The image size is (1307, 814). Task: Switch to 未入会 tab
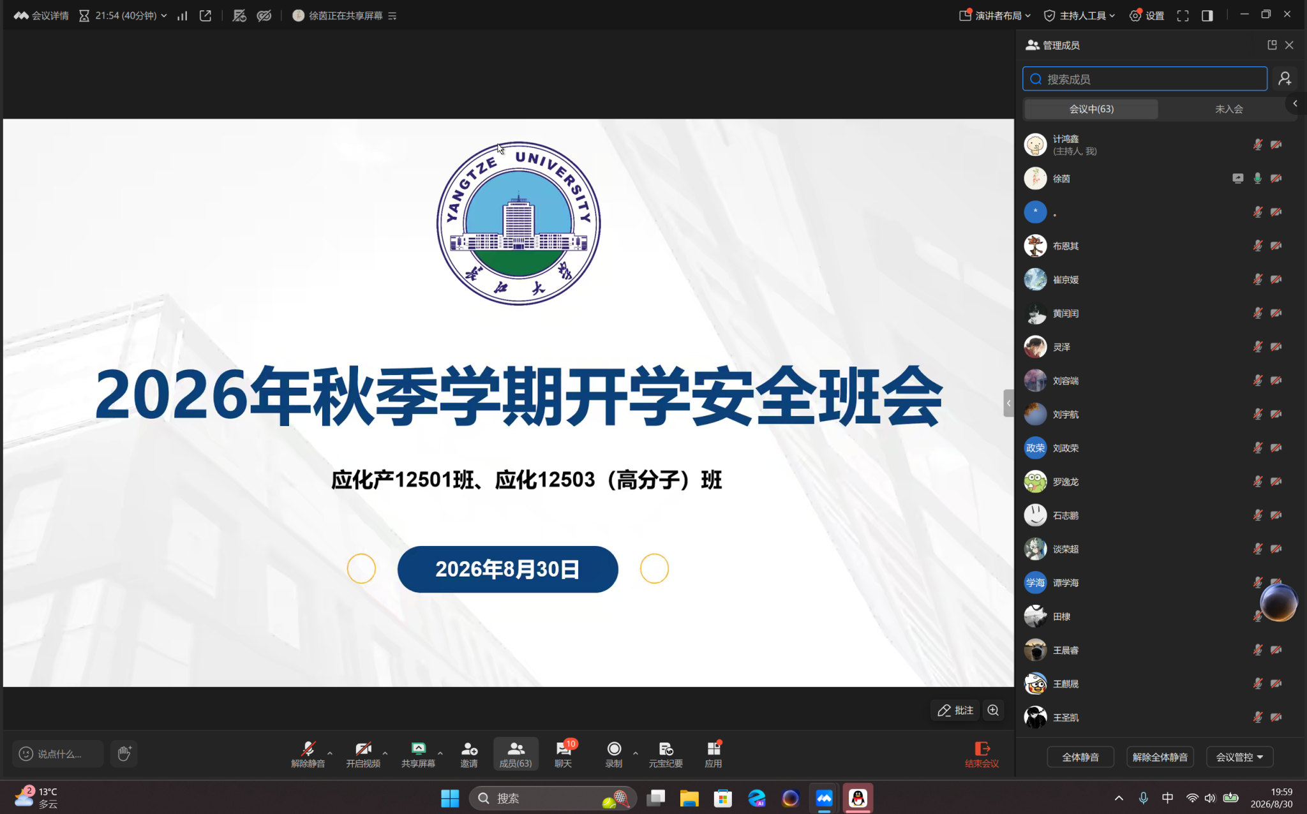pos(1229,109)
